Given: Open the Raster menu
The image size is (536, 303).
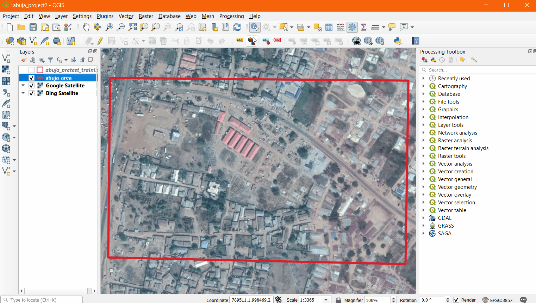Looking at the screenshot, I should tap(146, 16).
